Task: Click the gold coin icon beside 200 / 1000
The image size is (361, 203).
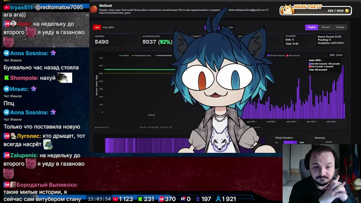Action: (x=347, y=11)
